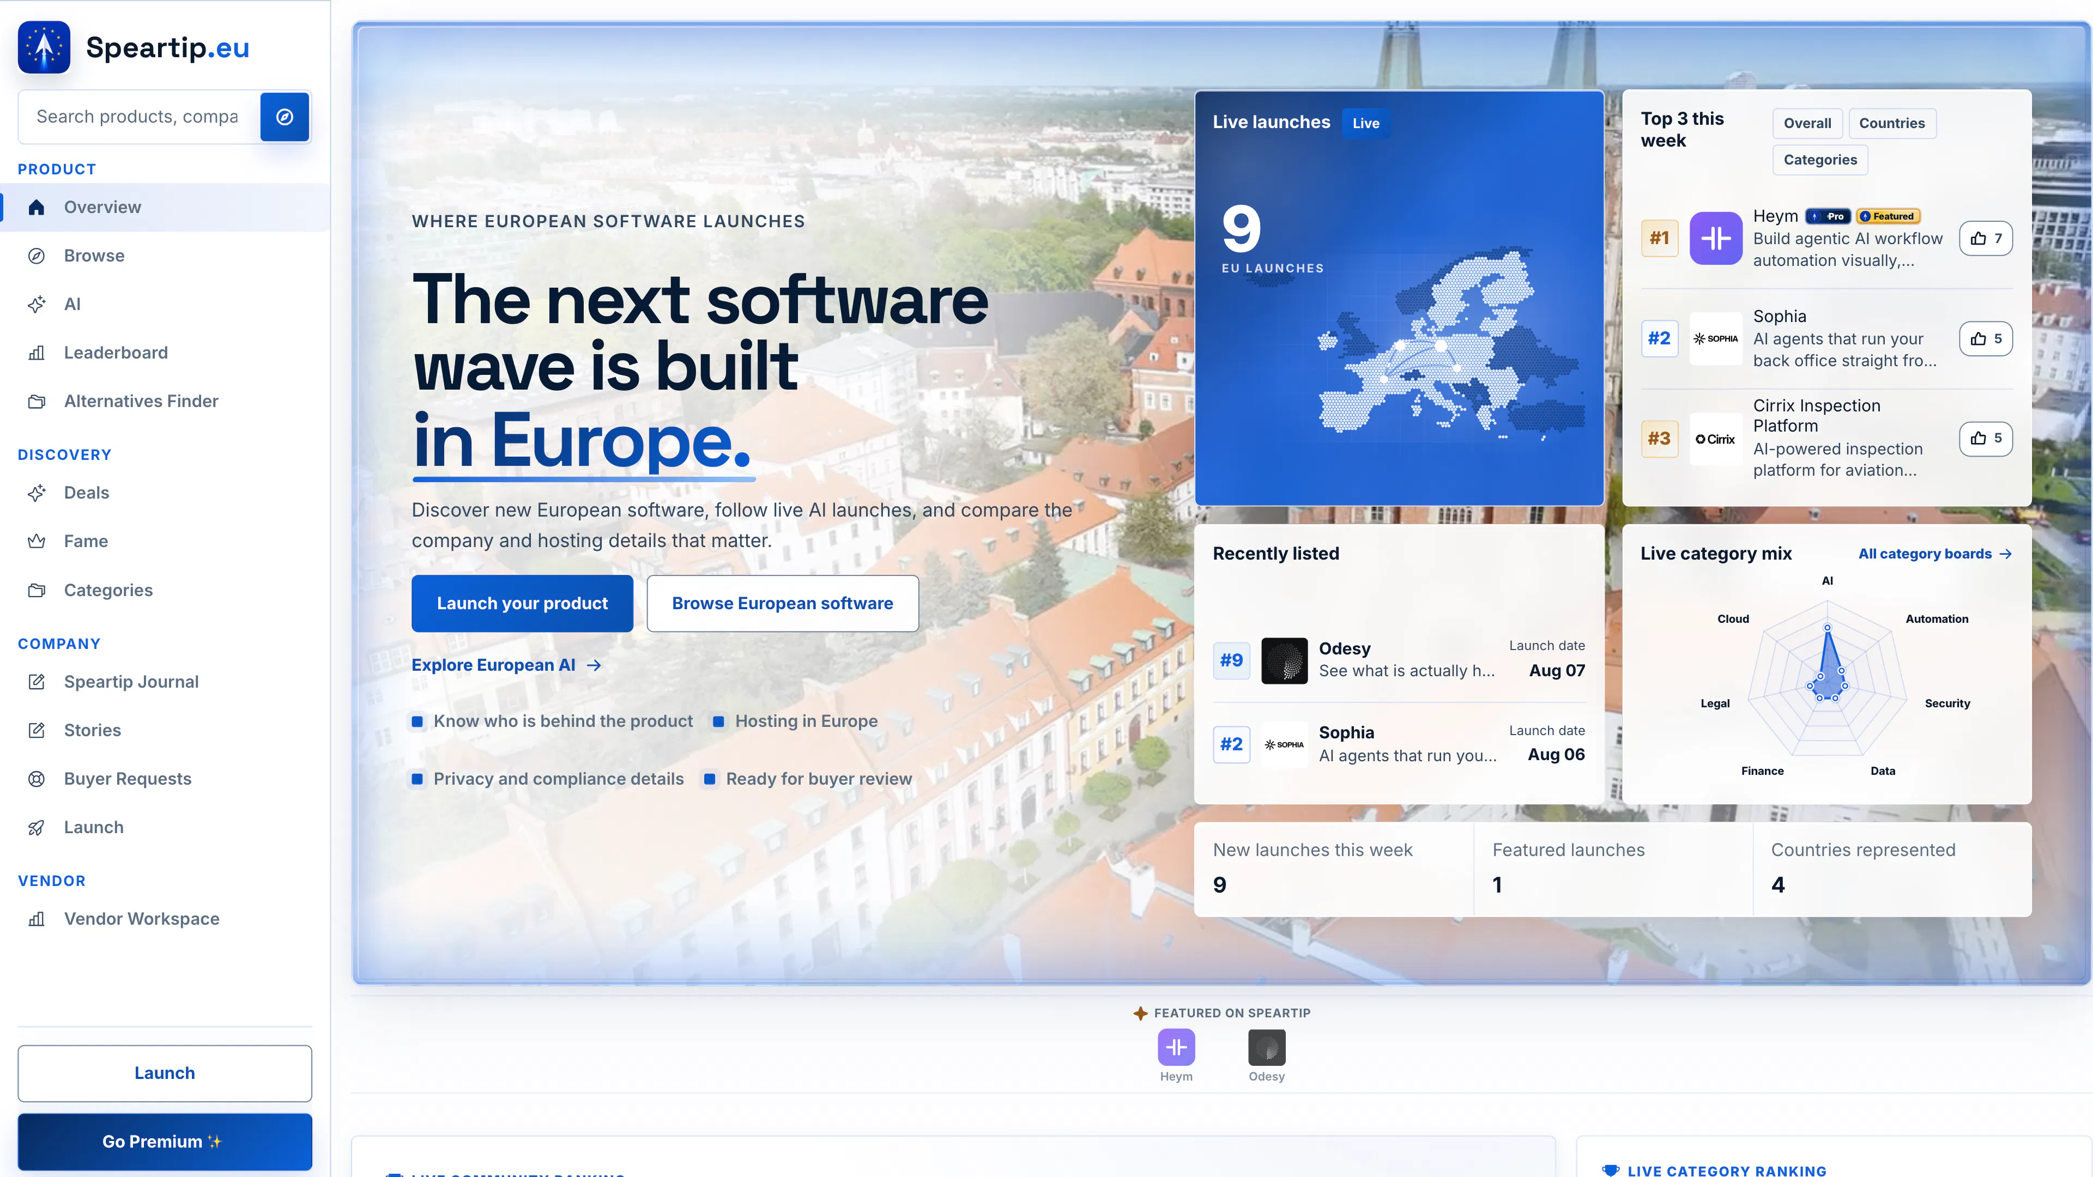This screenshot has height=1177, width=2093.
Task: Click the Browse compass icon in sidebar
Action: pos(37,256)
